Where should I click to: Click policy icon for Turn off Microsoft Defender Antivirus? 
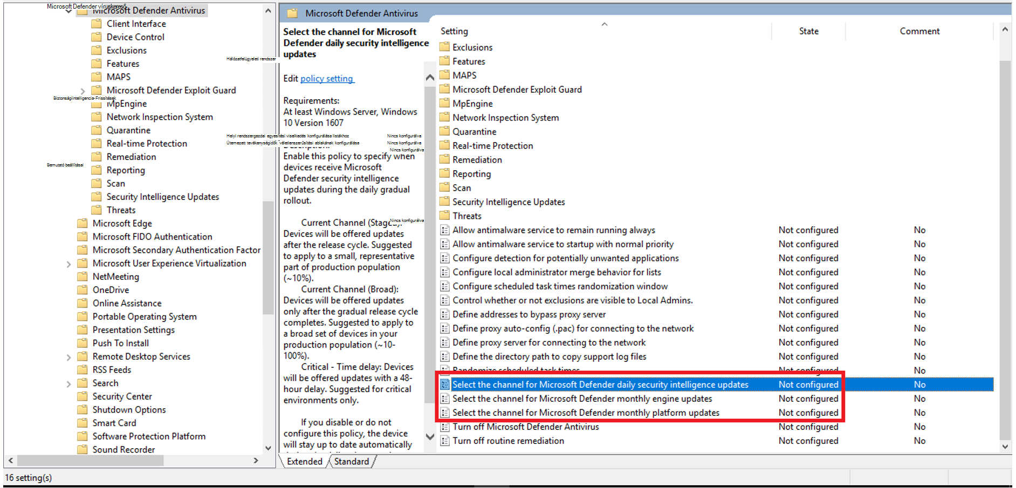[x=445, y=427]
